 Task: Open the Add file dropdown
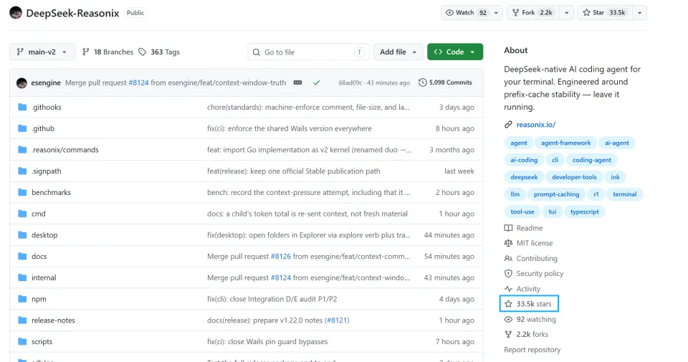(x=398, y=52)
